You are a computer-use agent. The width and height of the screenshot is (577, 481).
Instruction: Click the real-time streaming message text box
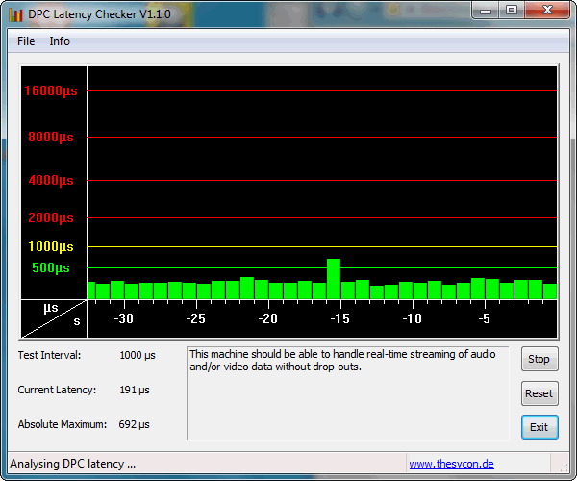coord(348,393)
